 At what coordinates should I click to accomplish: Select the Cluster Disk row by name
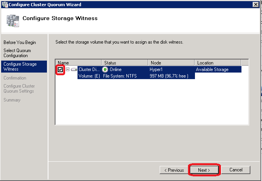click(x=90, y=69)
